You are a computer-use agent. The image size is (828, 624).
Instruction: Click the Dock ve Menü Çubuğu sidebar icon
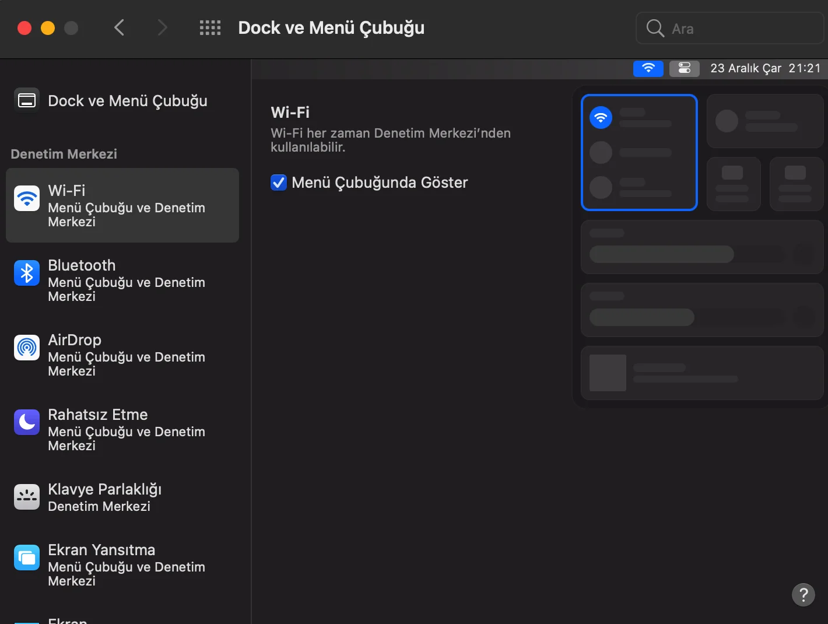click(27, 101)
